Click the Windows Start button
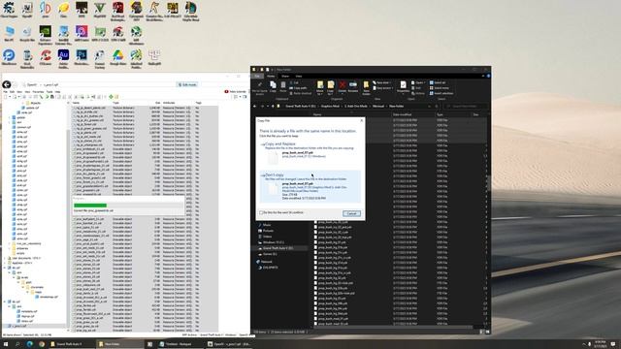 pyautogui.click(x=6, y=344)
